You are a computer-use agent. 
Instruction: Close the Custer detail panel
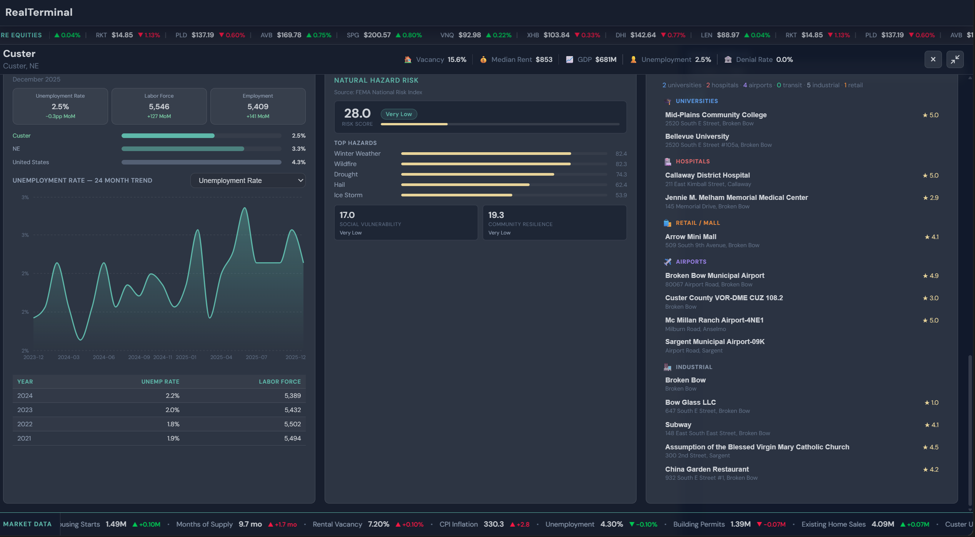(x=933, y=60)
